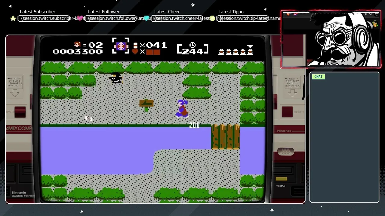The image size is (385, 216).
Task: Click the Latest Cheer name field
Action: coord(177,18)
